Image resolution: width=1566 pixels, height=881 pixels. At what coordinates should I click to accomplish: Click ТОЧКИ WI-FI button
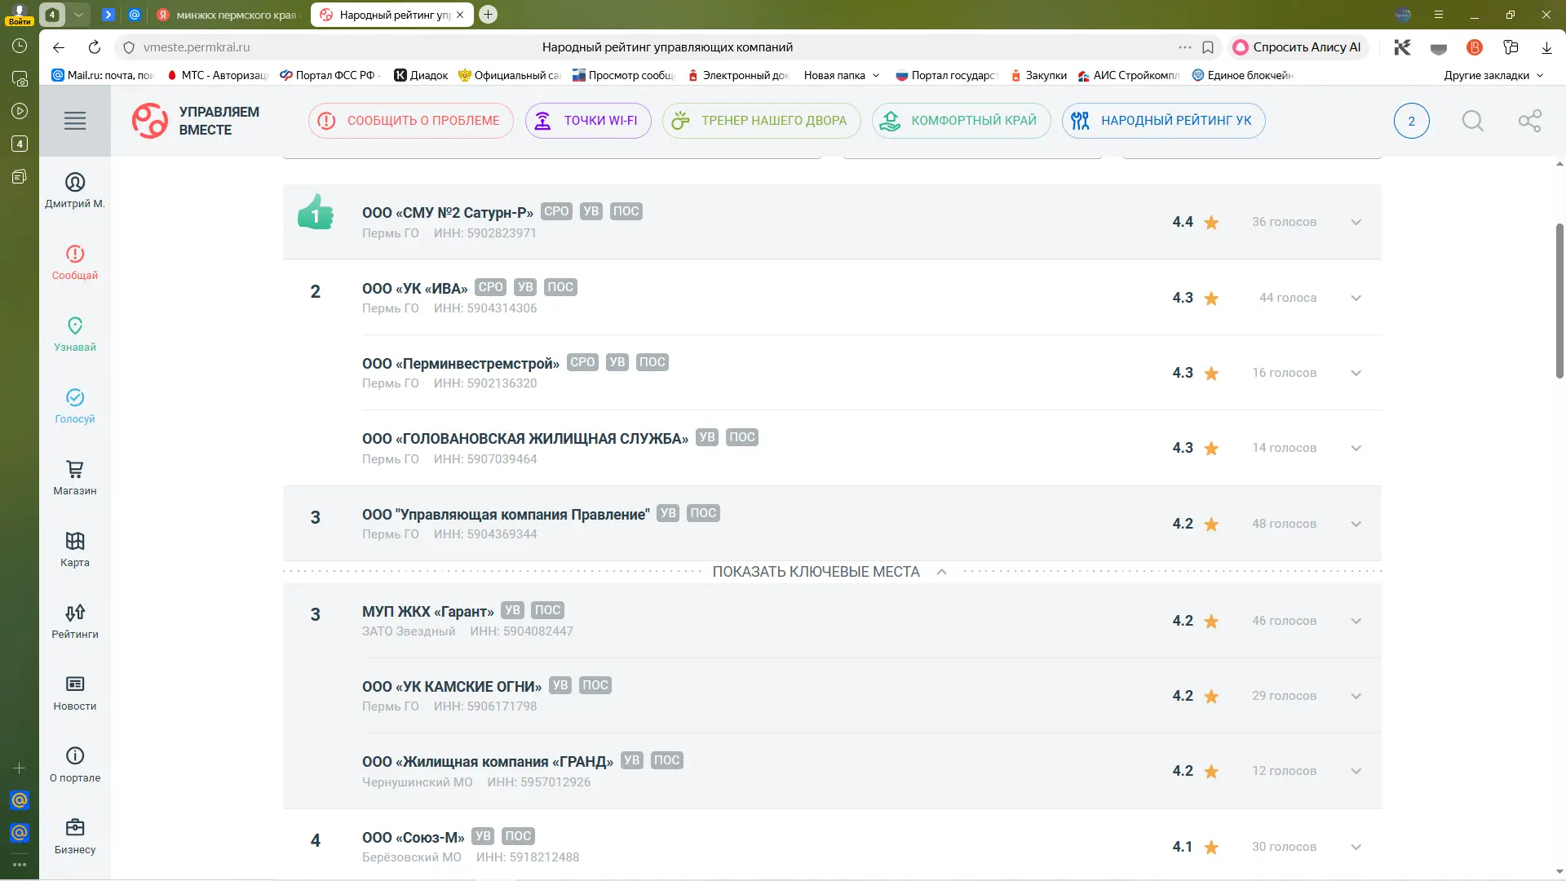(x=588, y=121)
